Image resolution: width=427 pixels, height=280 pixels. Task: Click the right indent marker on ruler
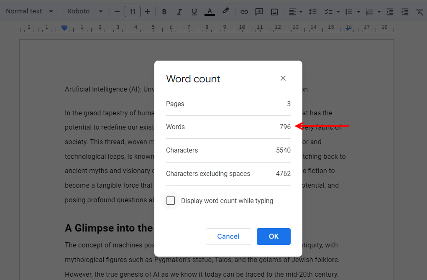pyautogui.click(x=348, y=28)
